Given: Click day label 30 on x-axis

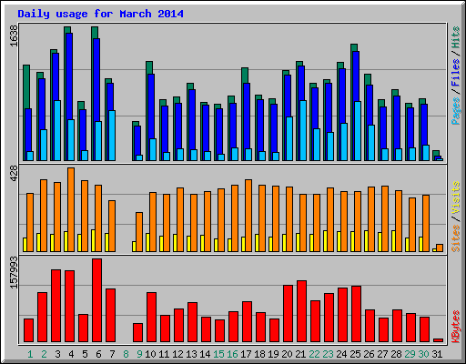Looking at the screenshot, I should point(423,354).
